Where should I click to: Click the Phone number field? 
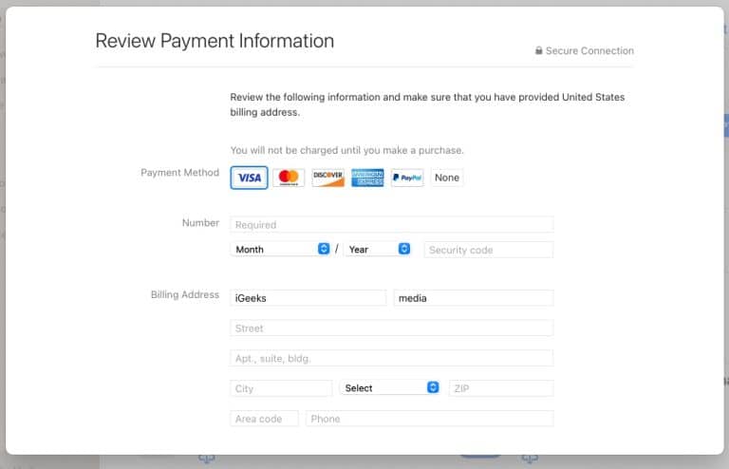429,419
